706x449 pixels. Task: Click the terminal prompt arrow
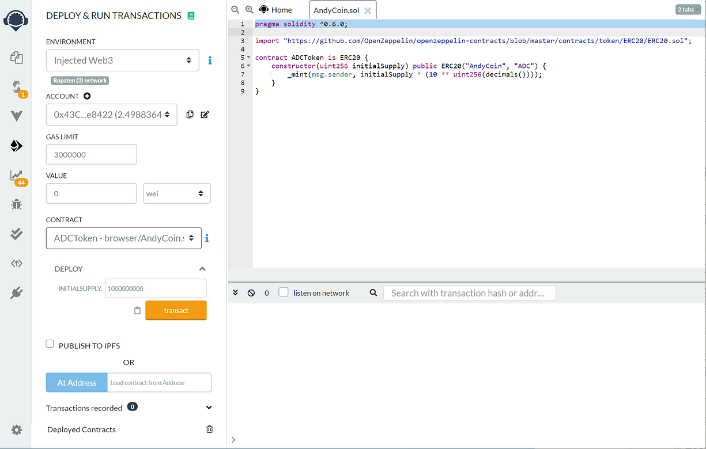pyautogui.click(x=233, y=440)
